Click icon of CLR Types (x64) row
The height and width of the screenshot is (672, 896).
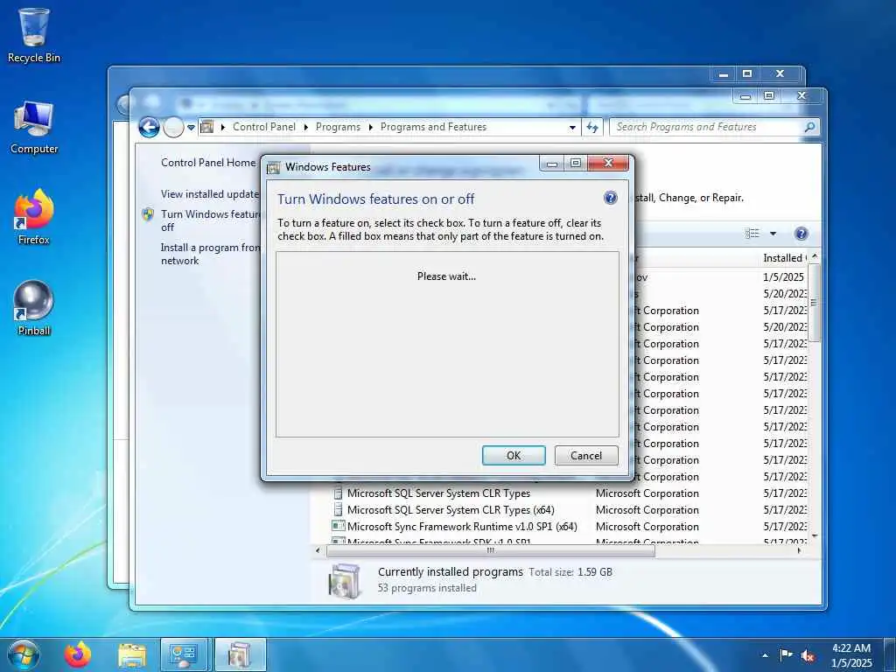[339, 510]
